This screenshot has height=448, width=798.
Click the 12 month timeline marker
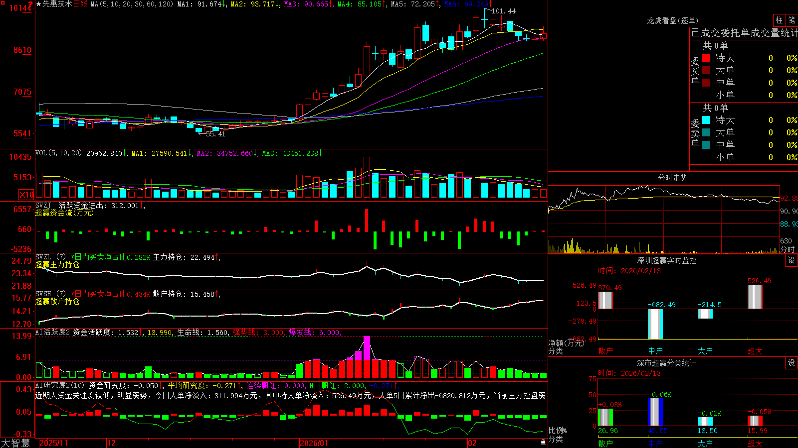click(112, 443)
